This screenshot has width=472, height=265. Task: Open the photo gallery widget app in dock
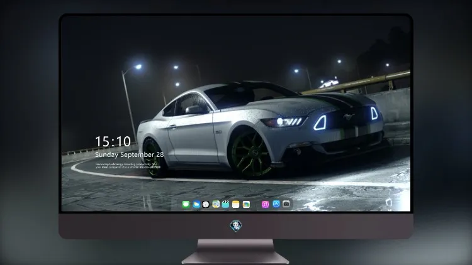click(246, 205)
